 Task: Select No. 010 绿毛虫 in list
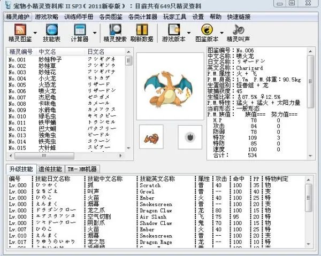coord(65,116)
